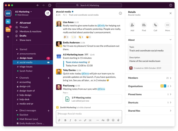Screen dimensions: 178x131
Task: Open the history clock icon
Action: pos(50,5)
